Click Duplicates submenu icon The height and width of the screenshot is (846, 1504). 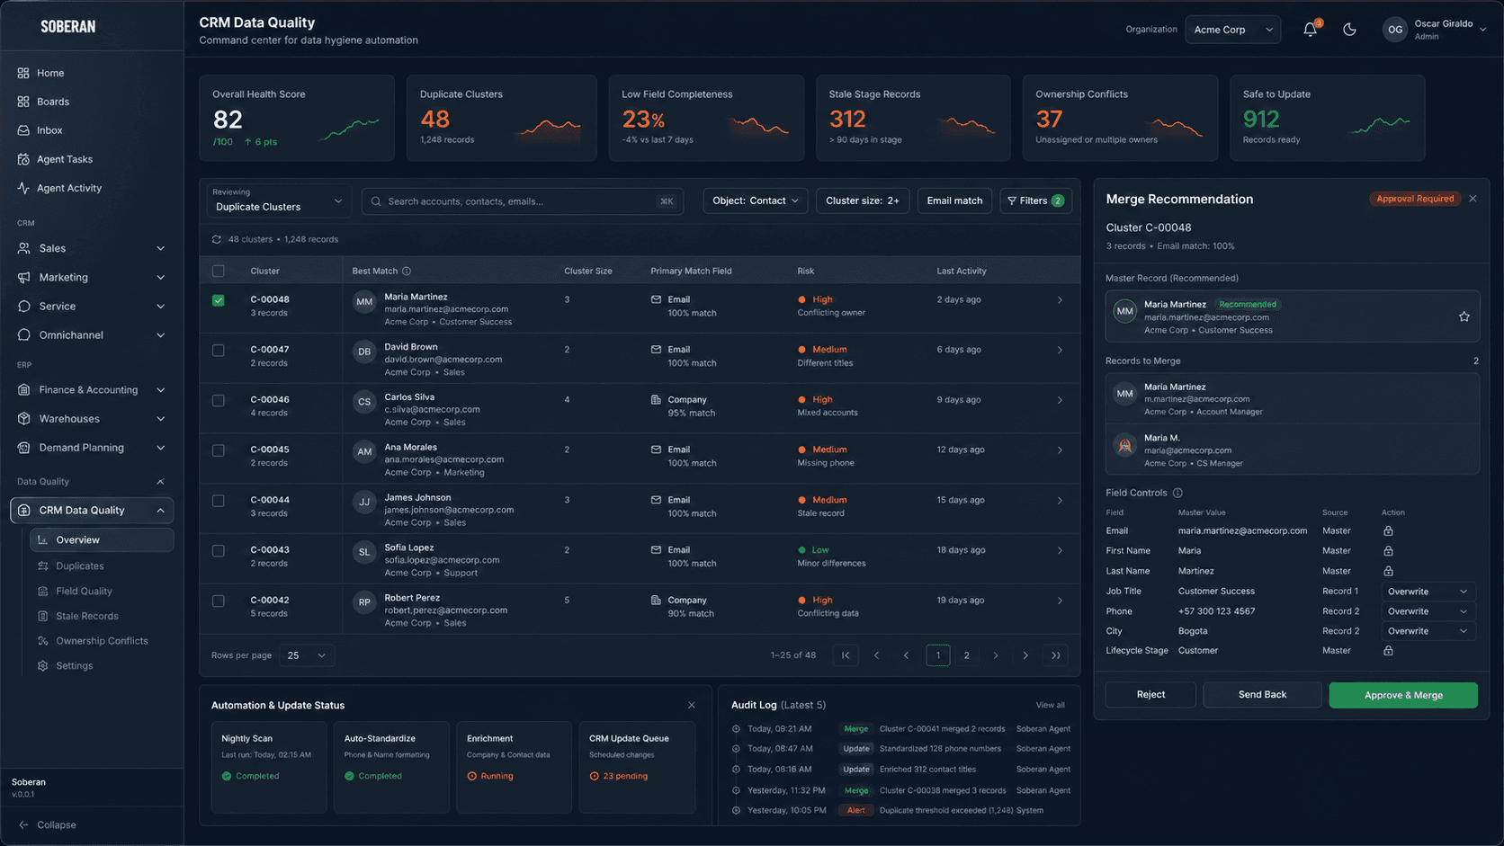tap(42, 566)
